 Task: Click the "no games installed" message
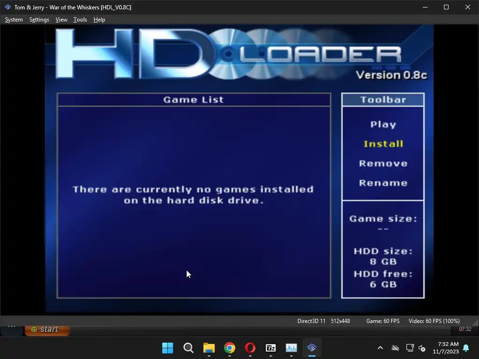point(193,195)
